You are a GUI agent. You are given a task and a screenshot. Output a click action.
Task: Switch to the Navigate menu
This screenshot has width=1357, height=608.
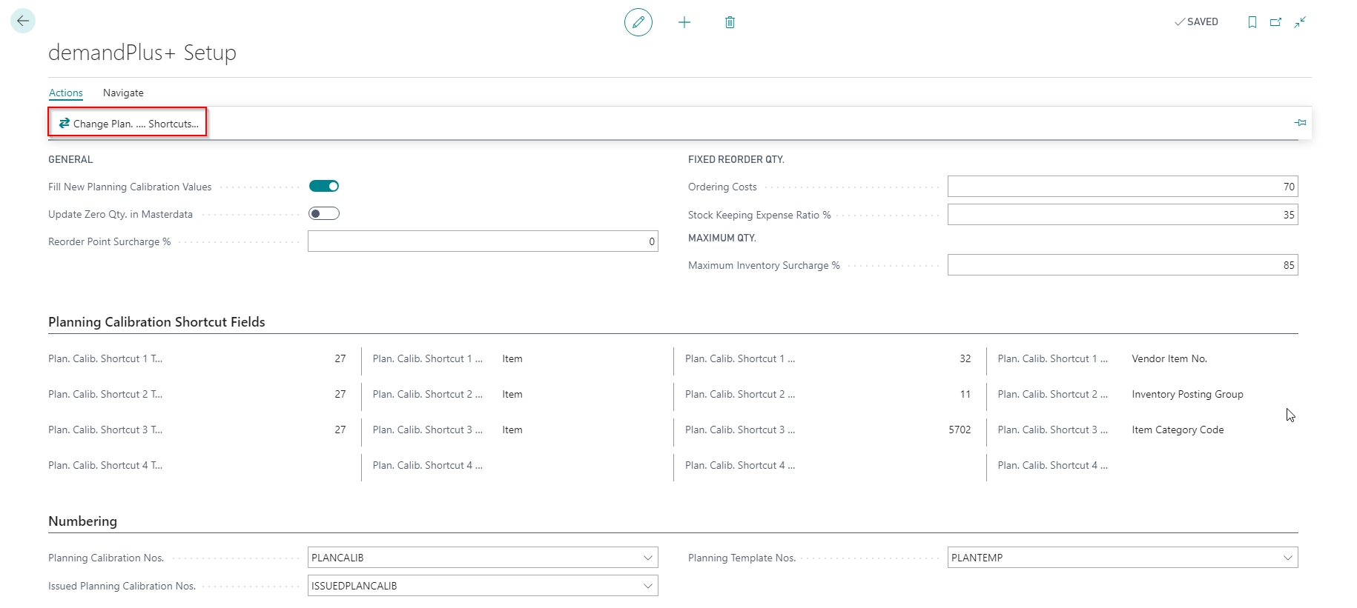tap(123, 93)
